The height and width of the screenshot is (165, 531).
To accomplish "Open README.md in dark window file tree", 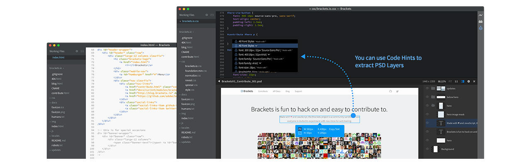I will 189,132.
